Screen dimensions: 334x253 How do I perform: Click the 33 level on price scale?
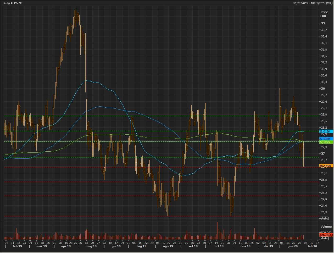pos(323,23)
